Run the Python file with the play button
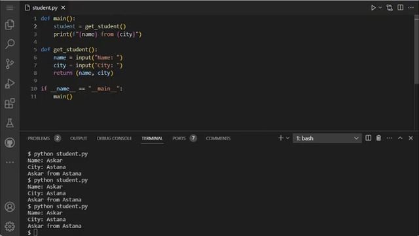Screen dimensions: 419x236 (373, 8)
